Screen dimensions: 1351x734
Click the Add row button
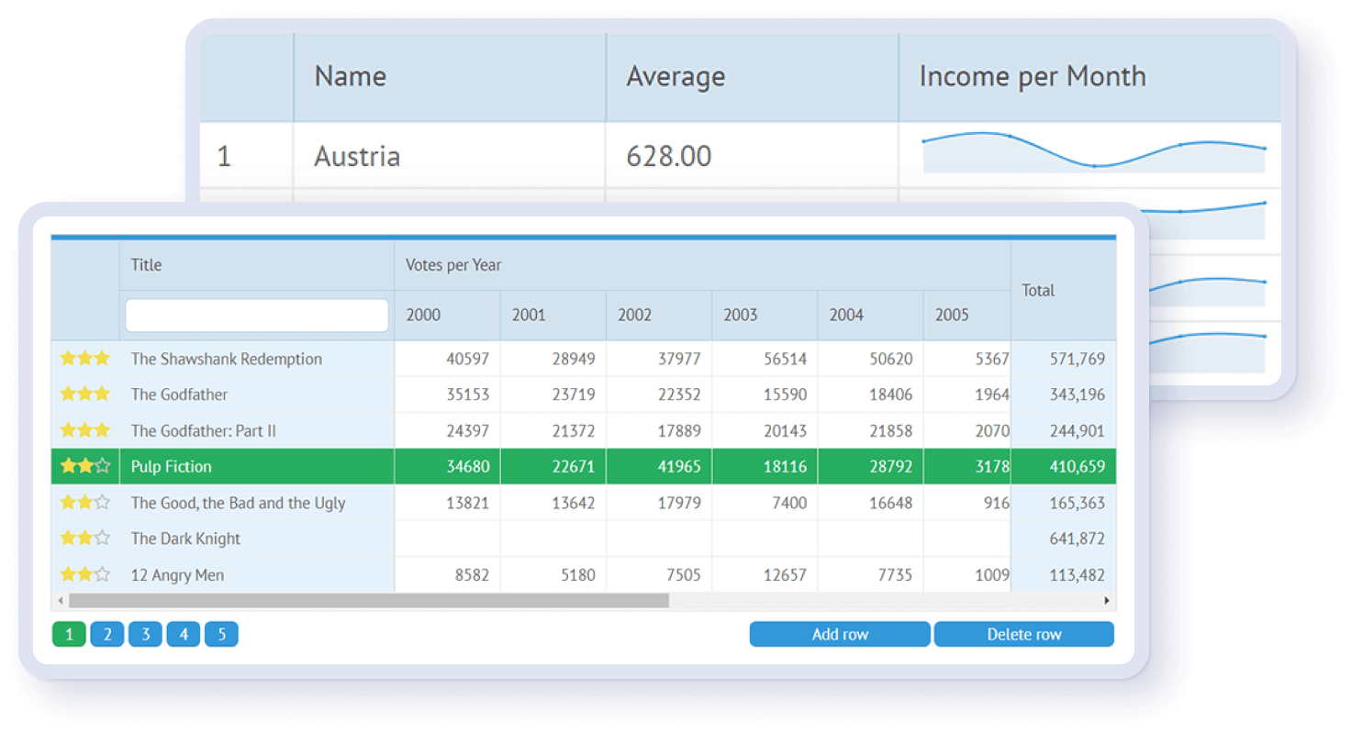tap(840, 634)
